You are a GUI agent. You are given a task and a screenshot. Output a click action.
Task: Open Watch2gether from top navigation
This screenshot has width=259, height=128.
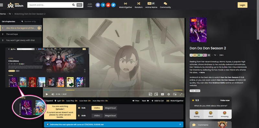click(126, 5)
